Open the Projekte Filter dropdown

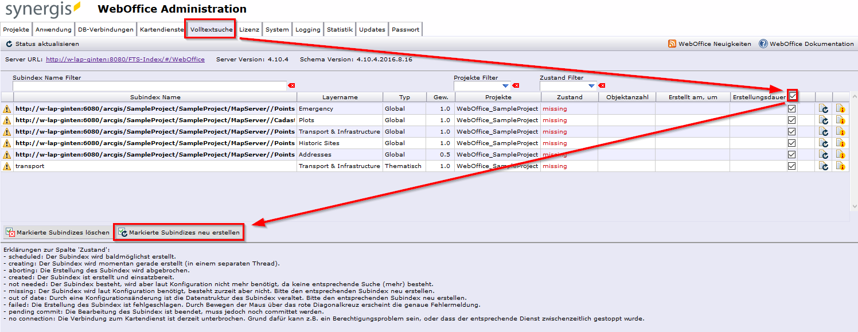[506, 85]
